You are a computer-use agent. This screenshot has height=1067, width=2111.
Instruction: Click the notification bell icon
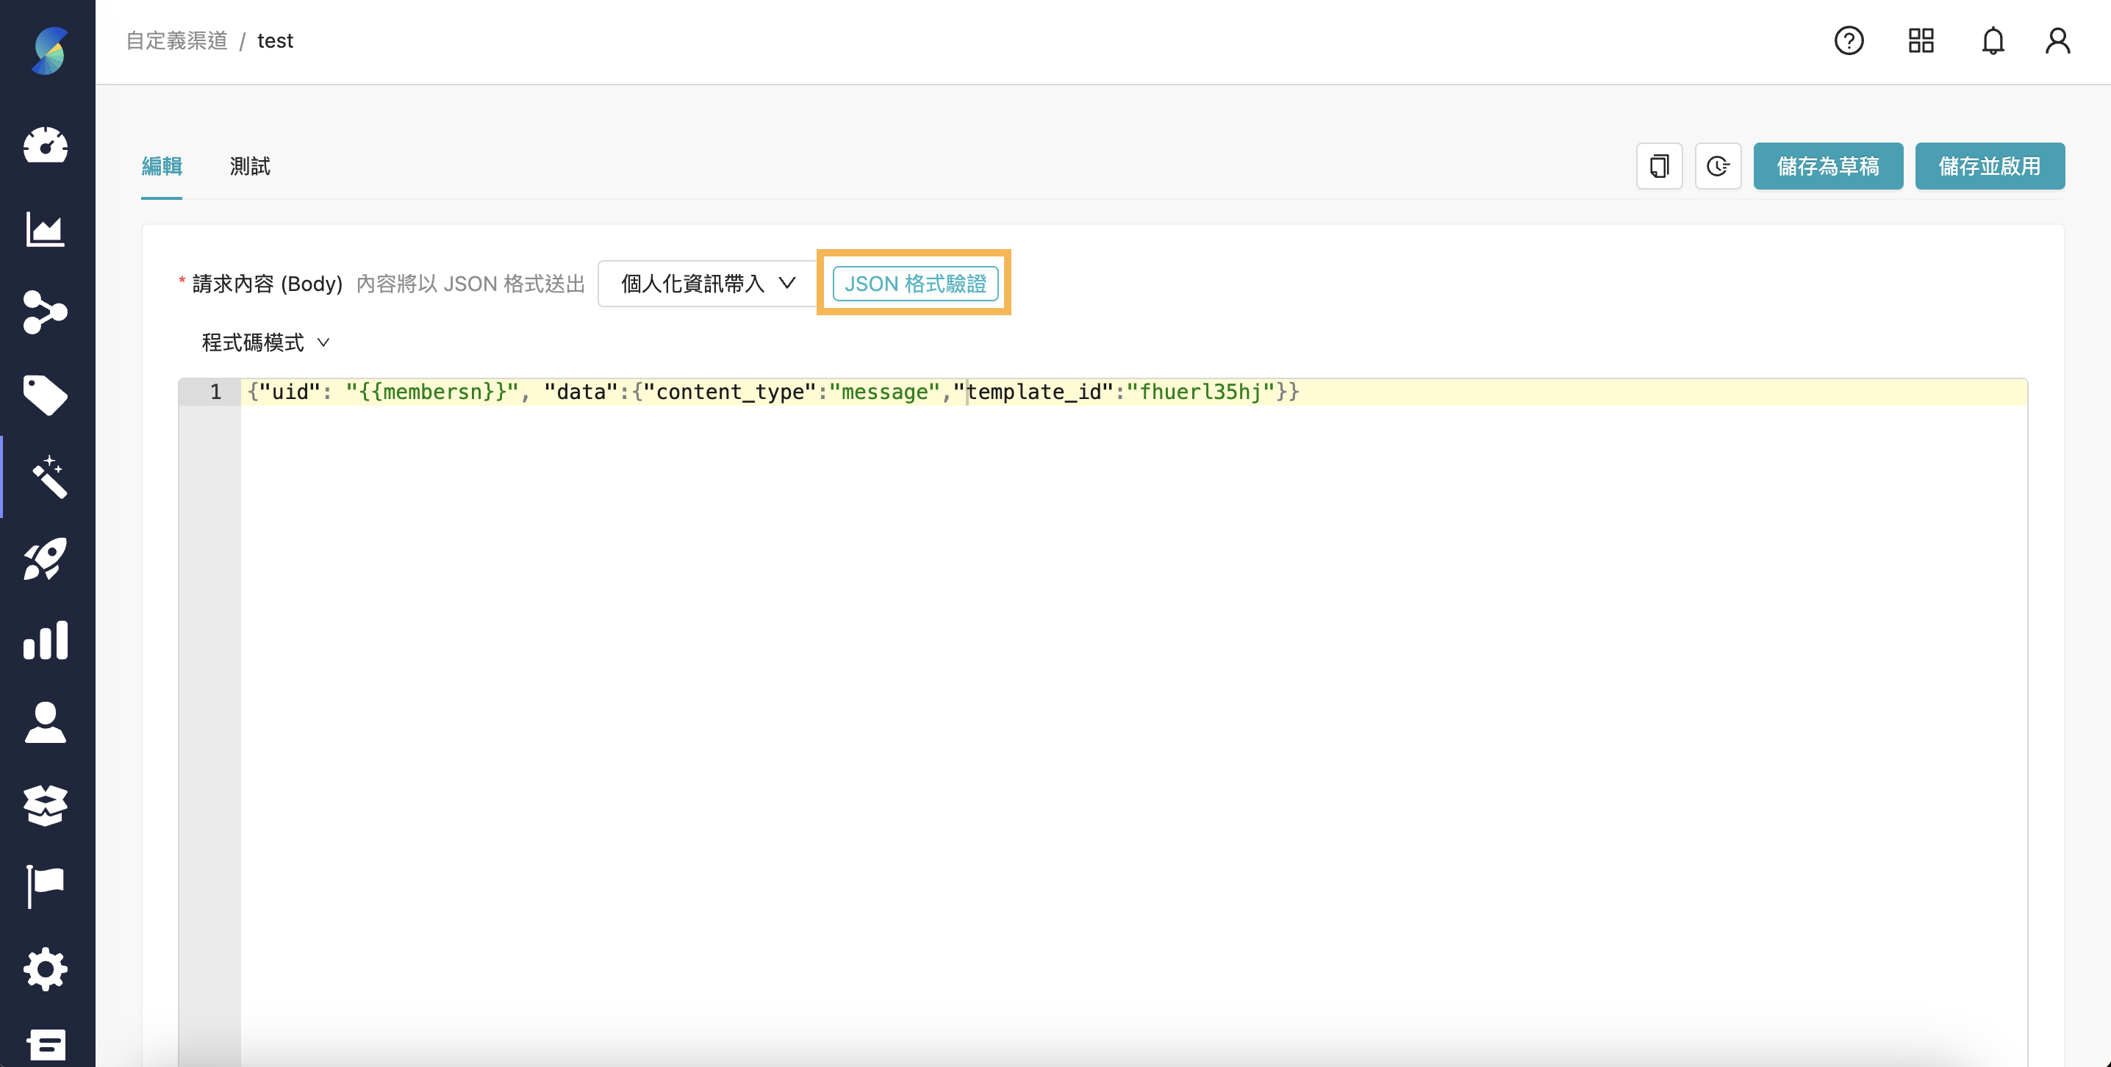click(1993, 40)
